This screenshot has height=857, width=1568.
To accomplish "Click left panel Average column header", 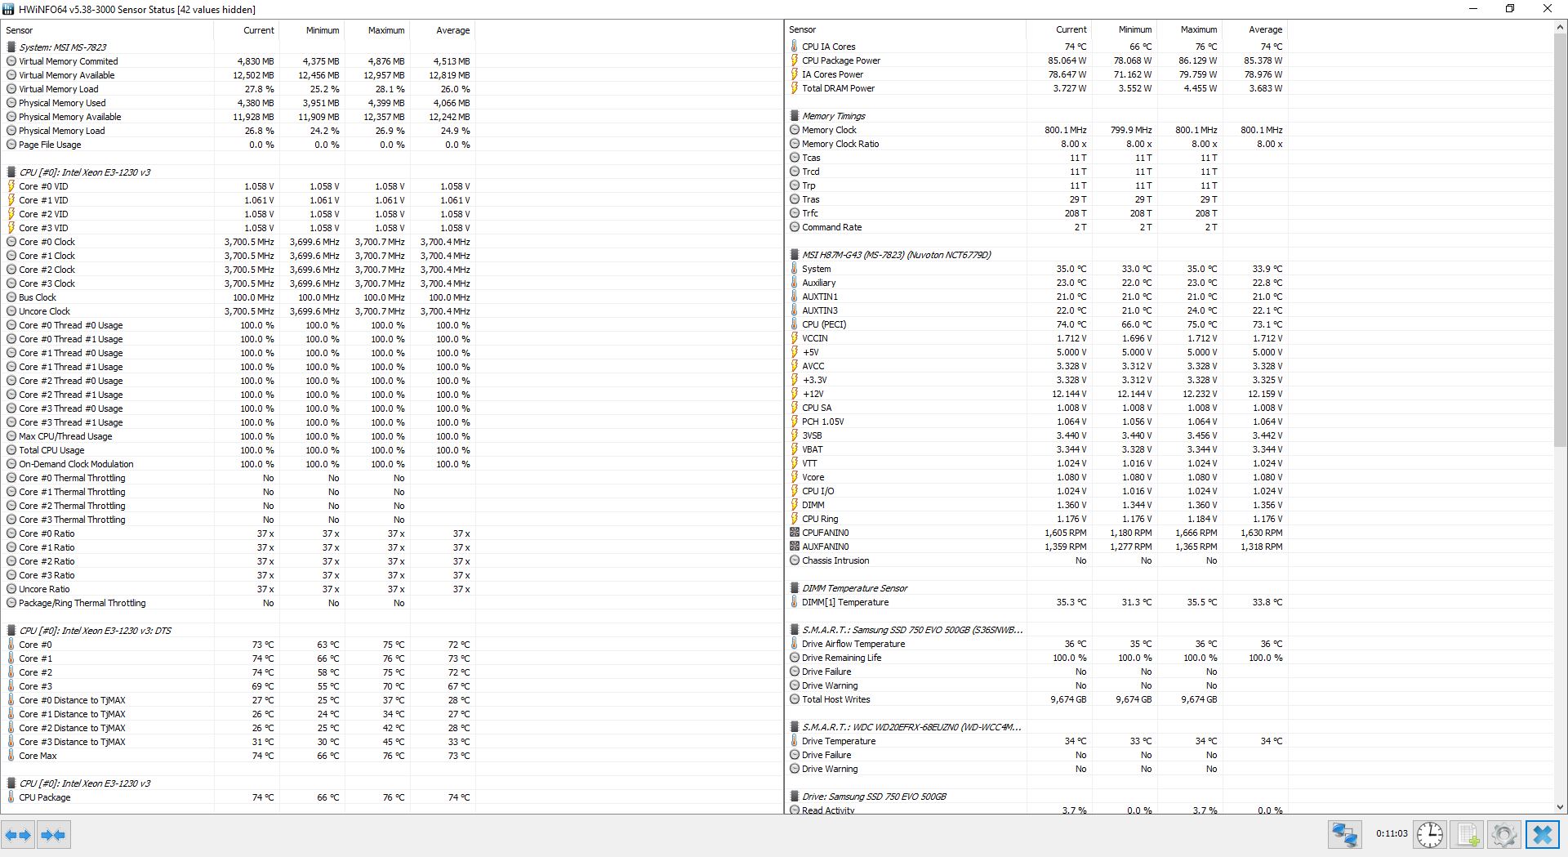I will [x=443, y=30].
